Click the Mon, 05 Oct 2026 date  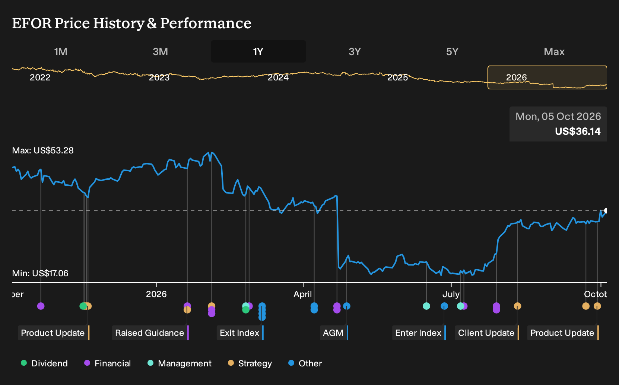pos(558,117)
